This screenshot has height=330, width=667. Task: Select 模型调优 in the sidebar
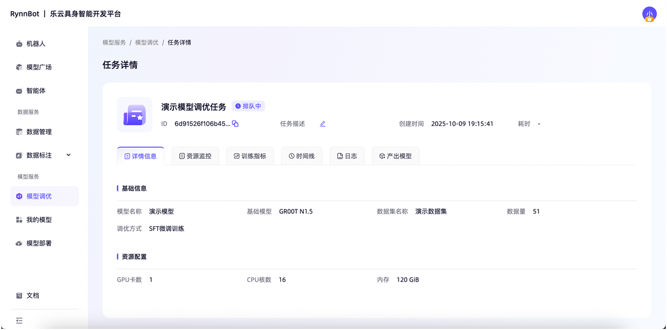[44, 196]
